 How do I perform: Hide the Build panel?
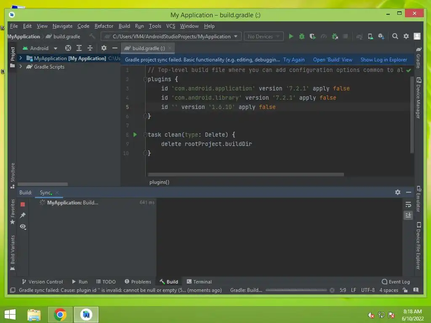point(409,192)
